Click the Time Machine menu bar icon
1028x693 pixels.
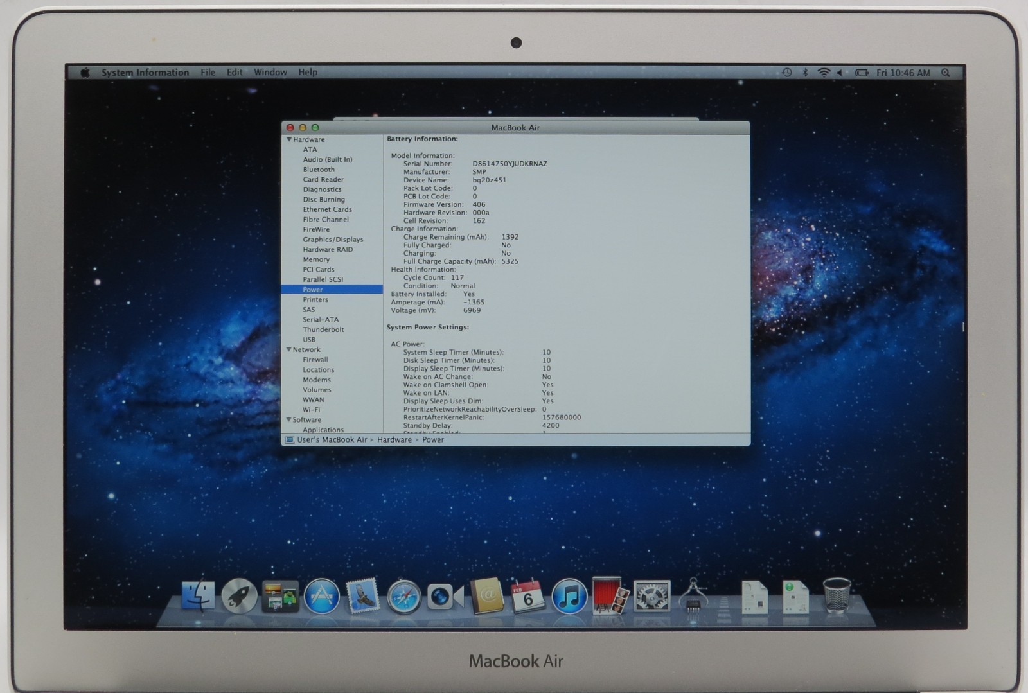[x=787, y=73]
